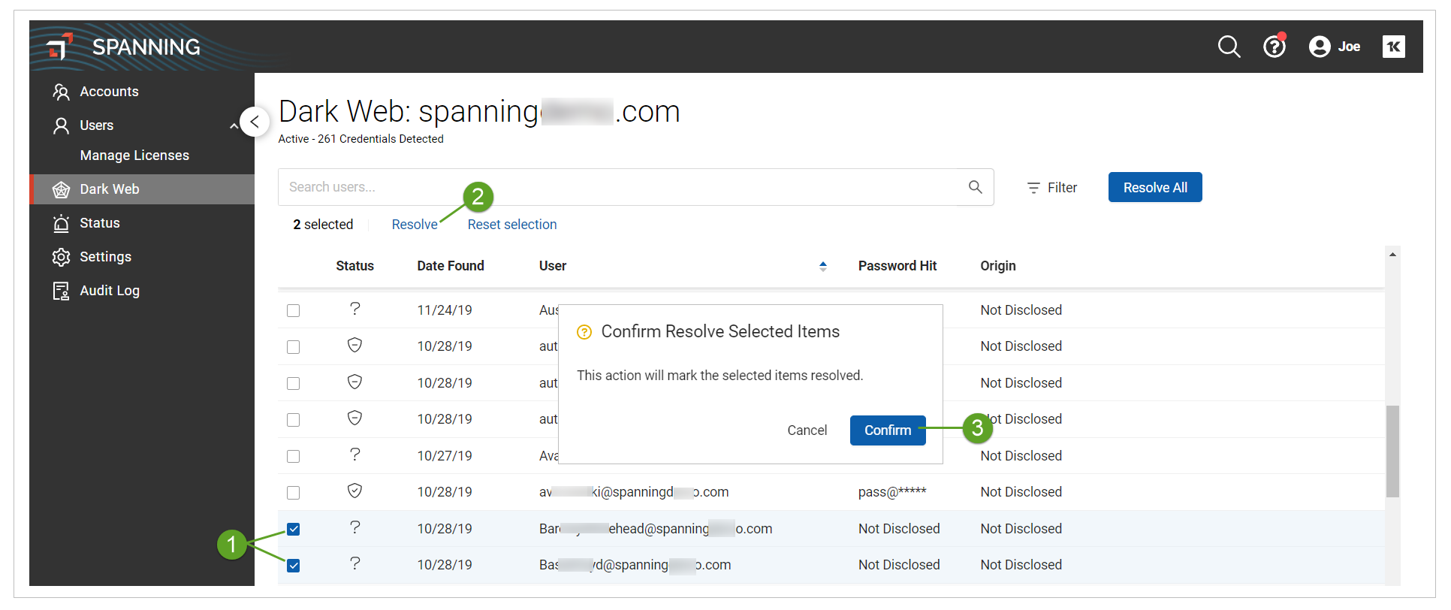Click the Resolve link
Image resolution: width=1451 pixels, height=610 pixels.
click(x=415, y=225)
